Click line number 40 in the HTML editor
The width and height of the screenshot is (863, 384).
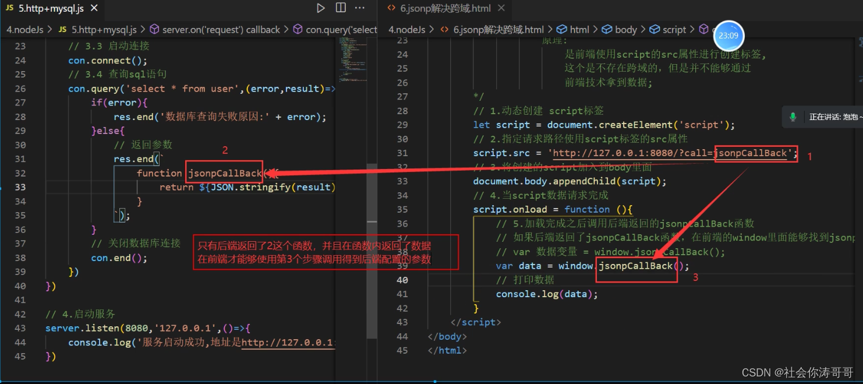(x=402, y=280)
